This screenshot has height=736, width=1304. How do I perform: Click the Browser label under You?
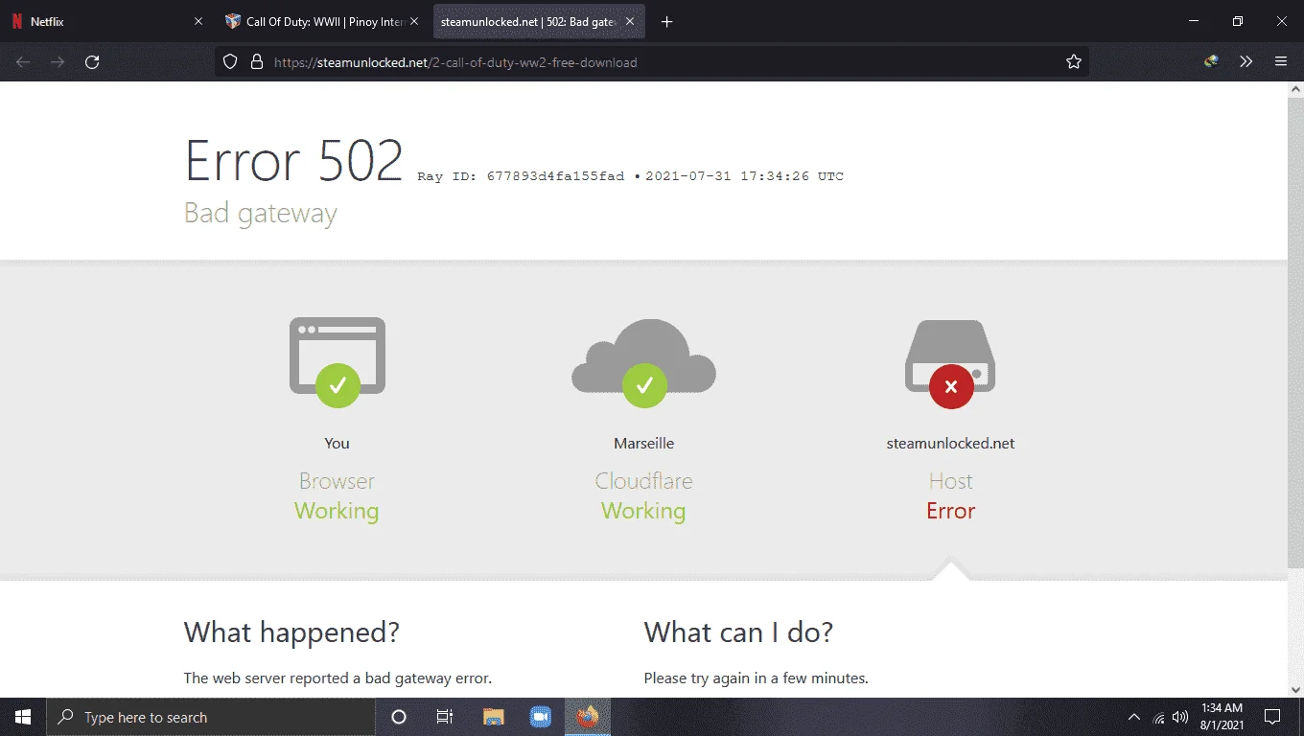pyautogui.click(x=337, y=481)
